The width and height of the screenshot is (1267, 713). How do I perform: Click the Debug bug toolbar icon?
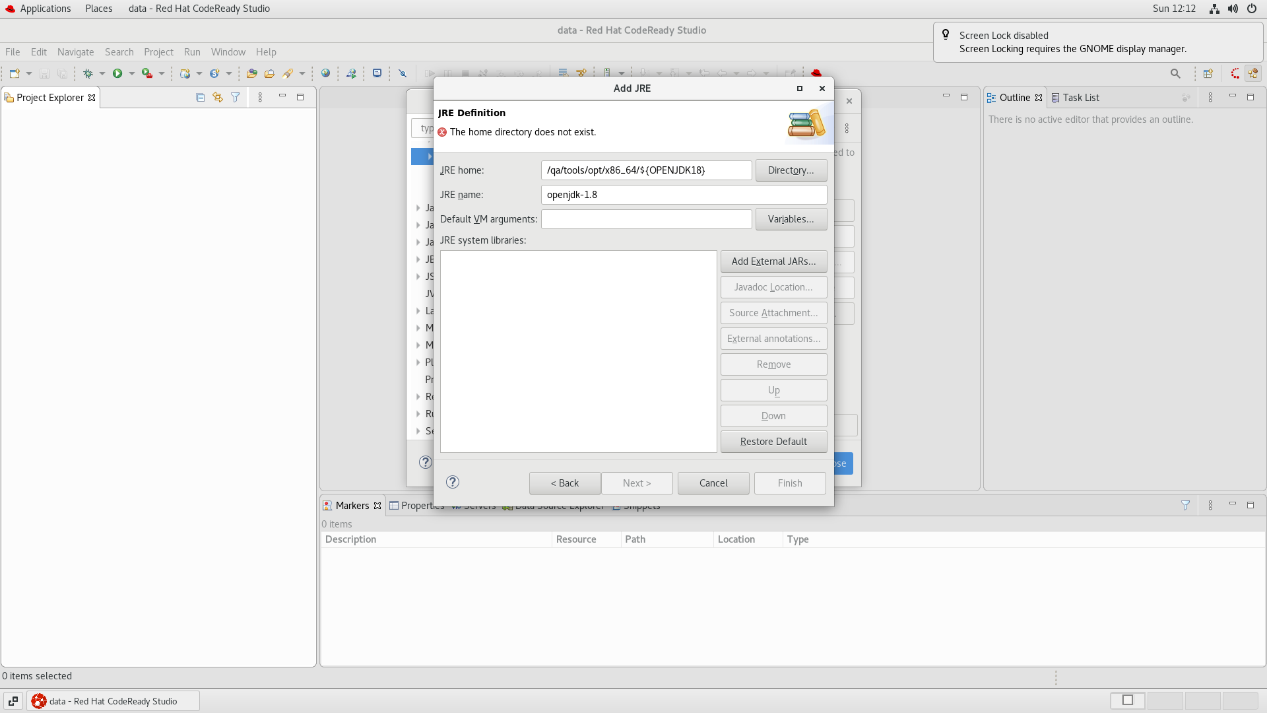(88, 73)
